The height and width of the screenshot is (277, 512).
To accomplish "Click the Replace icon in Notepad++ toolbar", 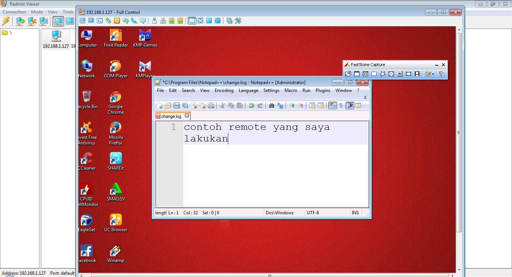I will coord(280,106).
